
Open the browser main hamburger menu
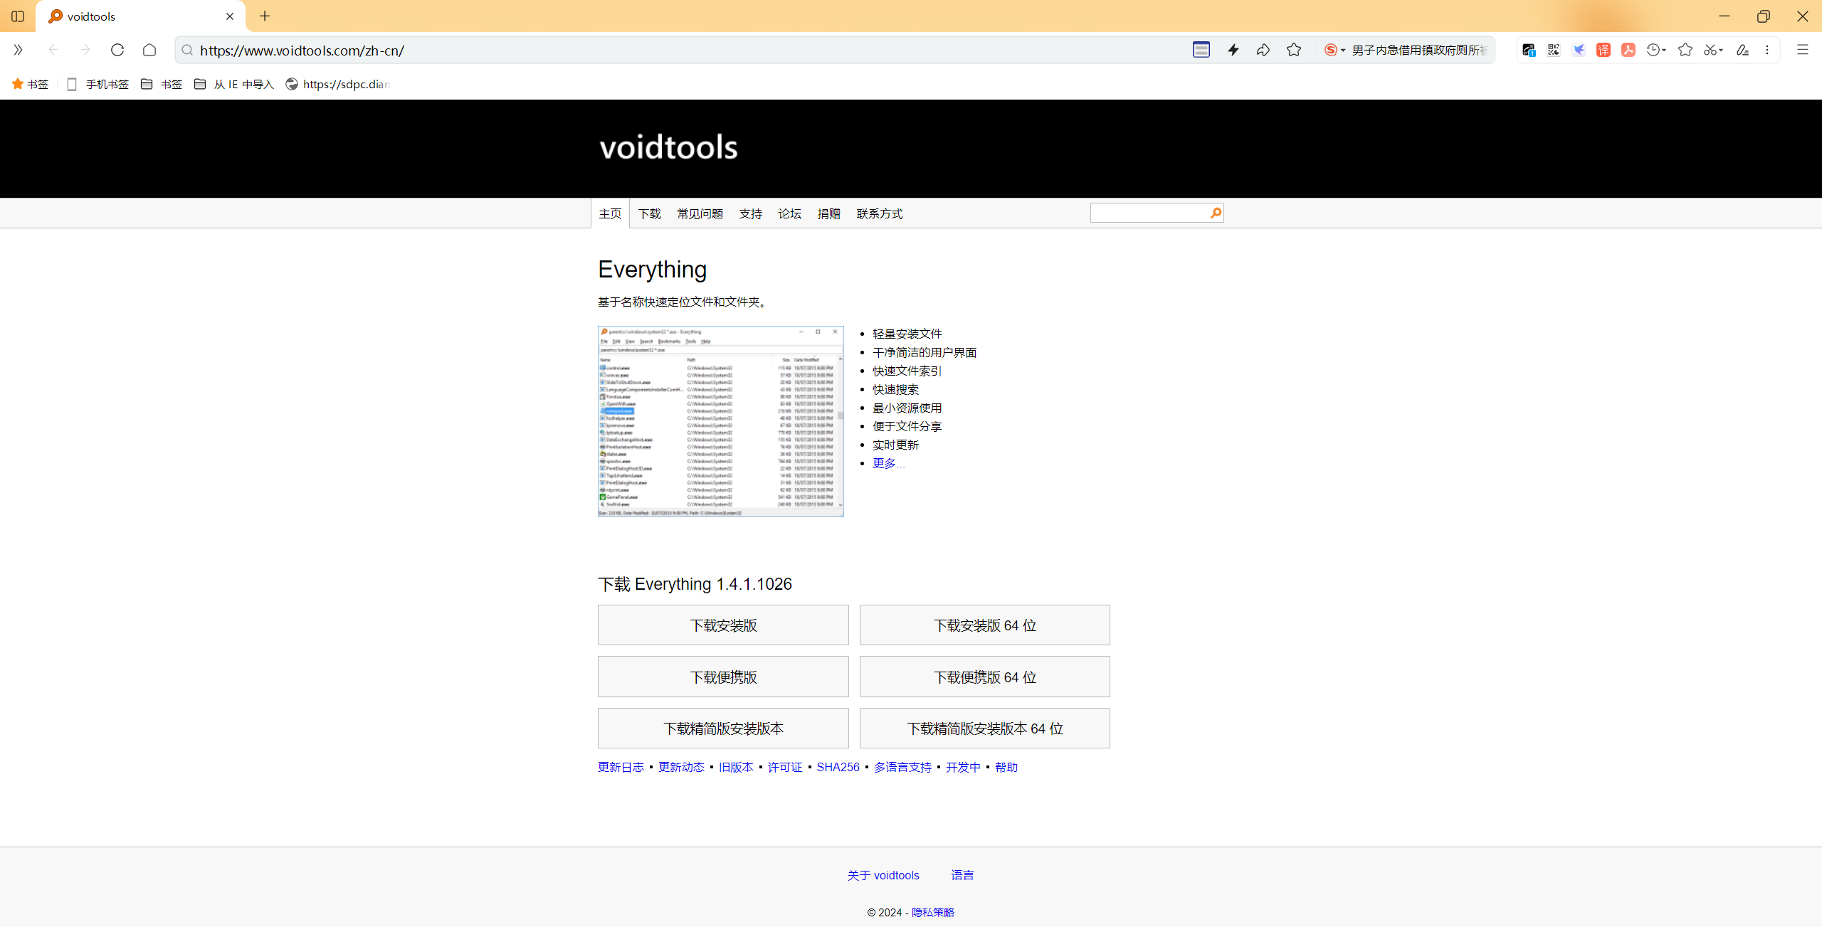click(x=1803, y=50)
